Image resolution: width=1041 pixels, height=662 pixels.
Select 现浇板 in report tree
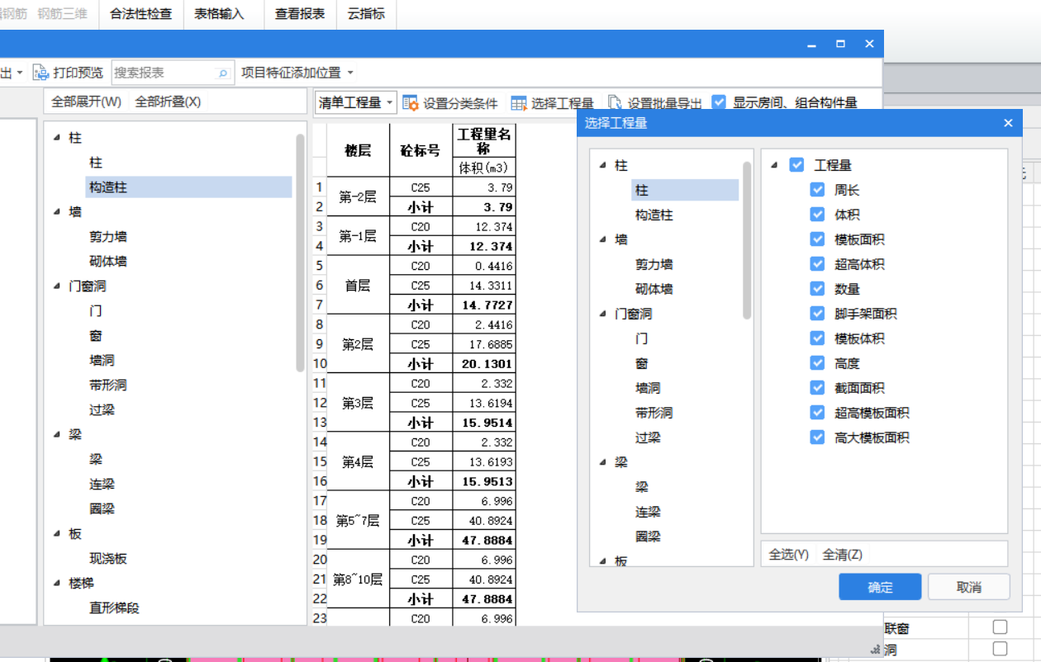pos(108,559)
